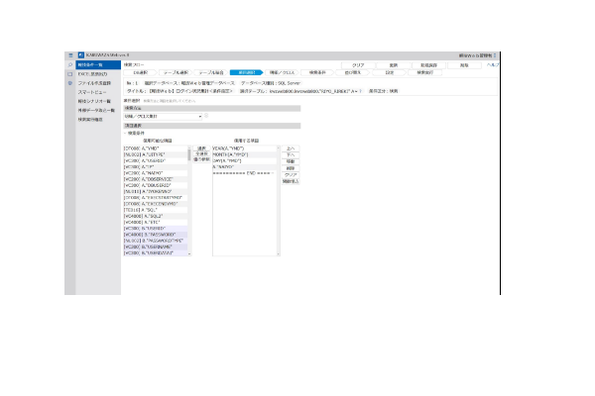Viewport: 595px width, 396px height.
Task: Click the 下へ move down button
Action: point(290,154)
